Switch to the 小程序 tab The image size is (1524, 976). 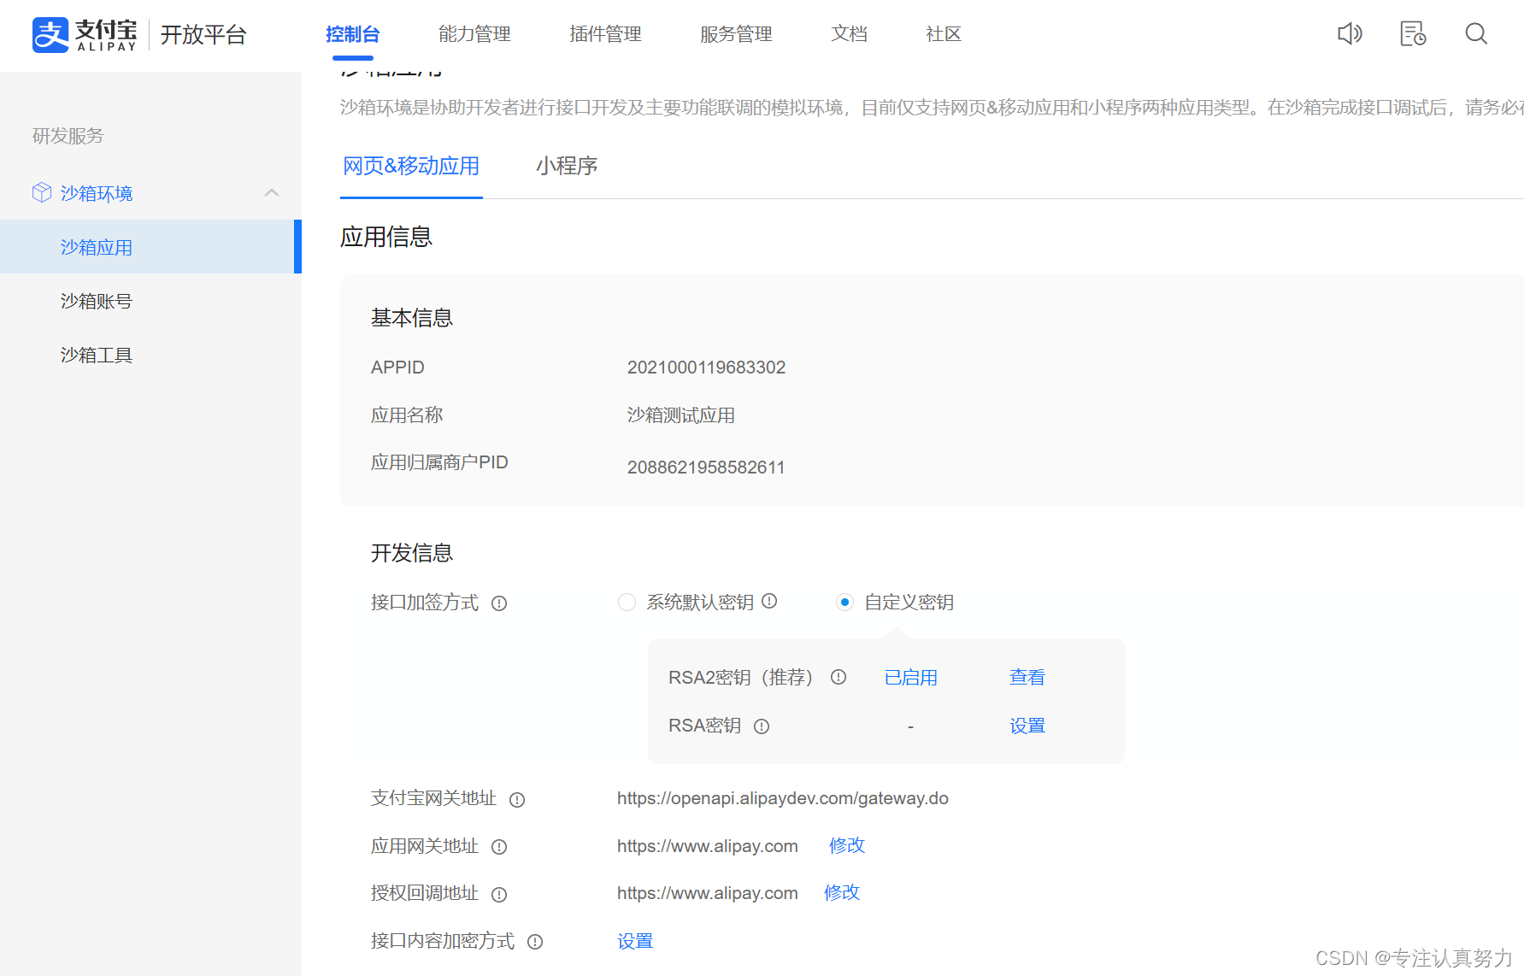[567, 166]
